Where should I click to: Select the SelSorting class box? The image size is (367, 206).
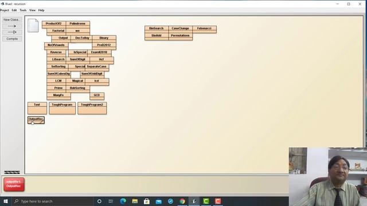[x=57, y=68]
